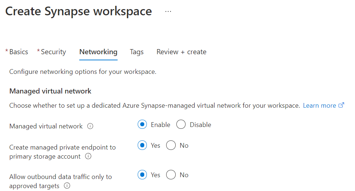
Task: Open the Tags tab
Action: [x=137, y=52]
